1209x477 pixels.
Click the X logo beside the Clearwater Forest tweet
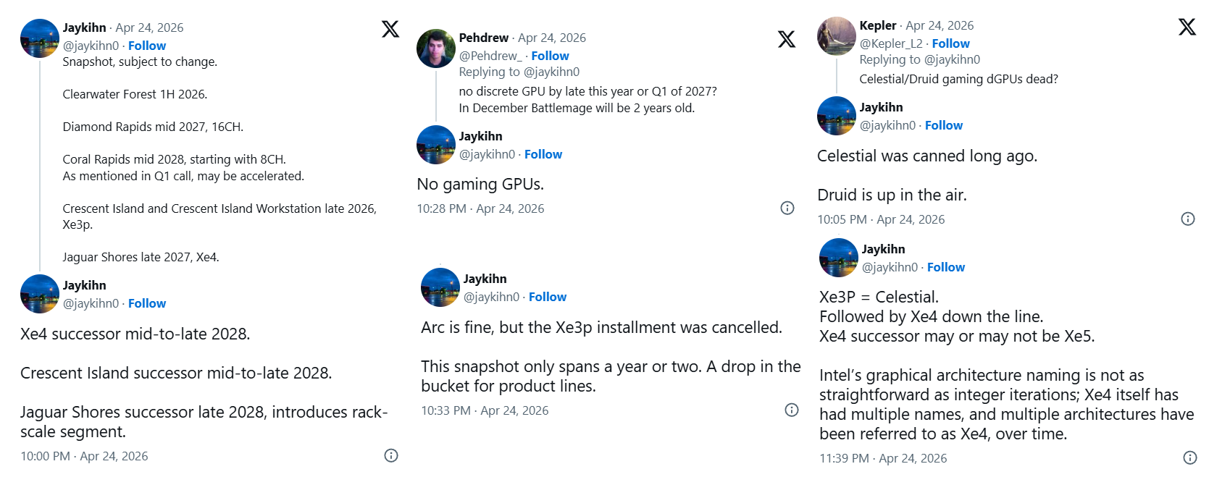click(390, 29)
